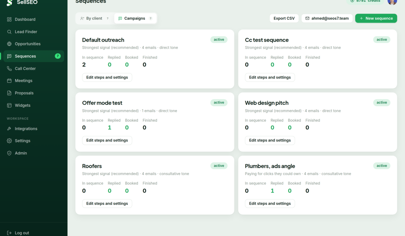
Task: Click the Proposals document icon
Action: click(x=9, y=93)
